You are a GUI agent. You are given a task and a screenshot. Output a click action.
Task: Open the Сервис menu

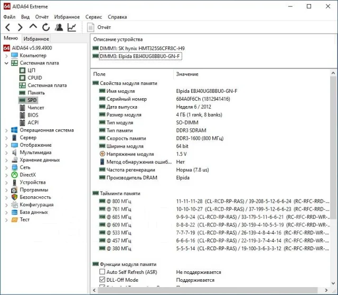coord(93,17)
